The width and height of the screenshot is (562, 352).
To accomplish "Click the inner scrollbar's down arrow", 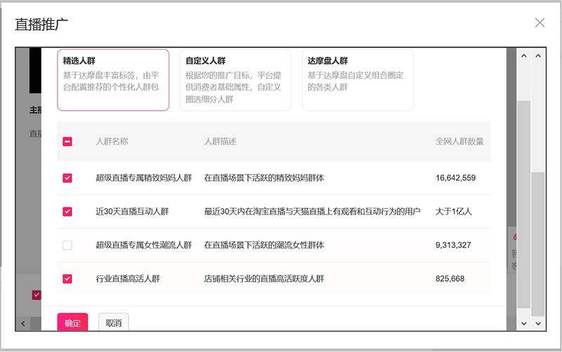I will point(522,323).
